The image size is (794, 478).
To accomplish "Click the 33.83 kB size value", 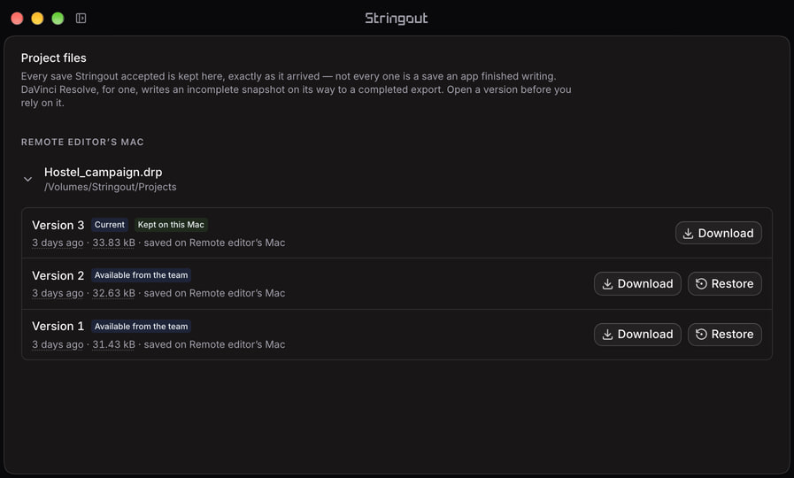I will pos(113,243).
